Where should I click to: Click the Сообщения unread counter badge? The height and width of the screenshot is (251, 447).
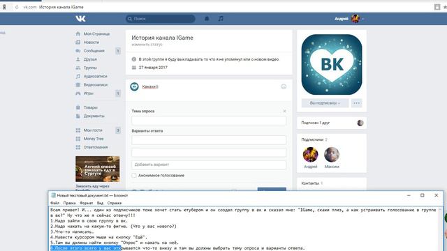118,51
